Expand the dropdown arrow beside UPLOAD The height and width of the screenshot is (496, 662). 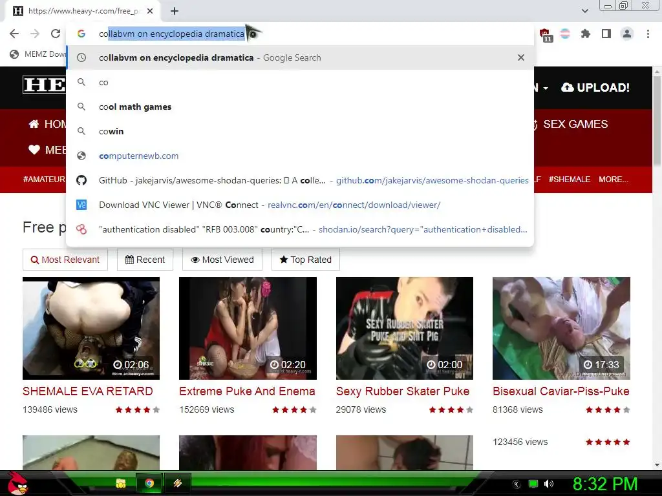click(x=546, y=88)
